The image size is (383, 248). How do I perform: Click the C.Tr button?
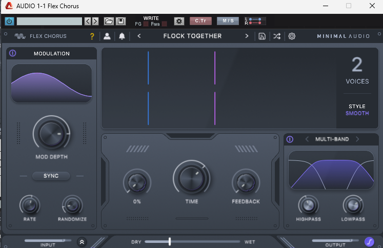(x=200, y=21)
